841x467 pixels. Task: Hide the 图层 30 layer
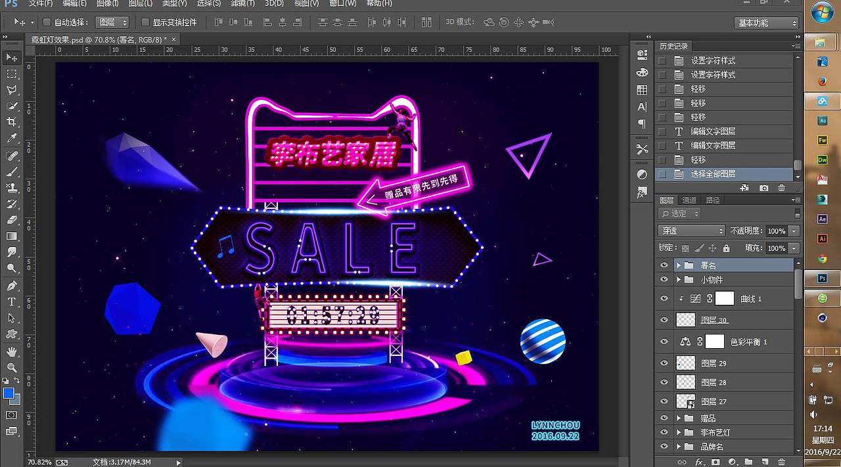coord(664,320)
